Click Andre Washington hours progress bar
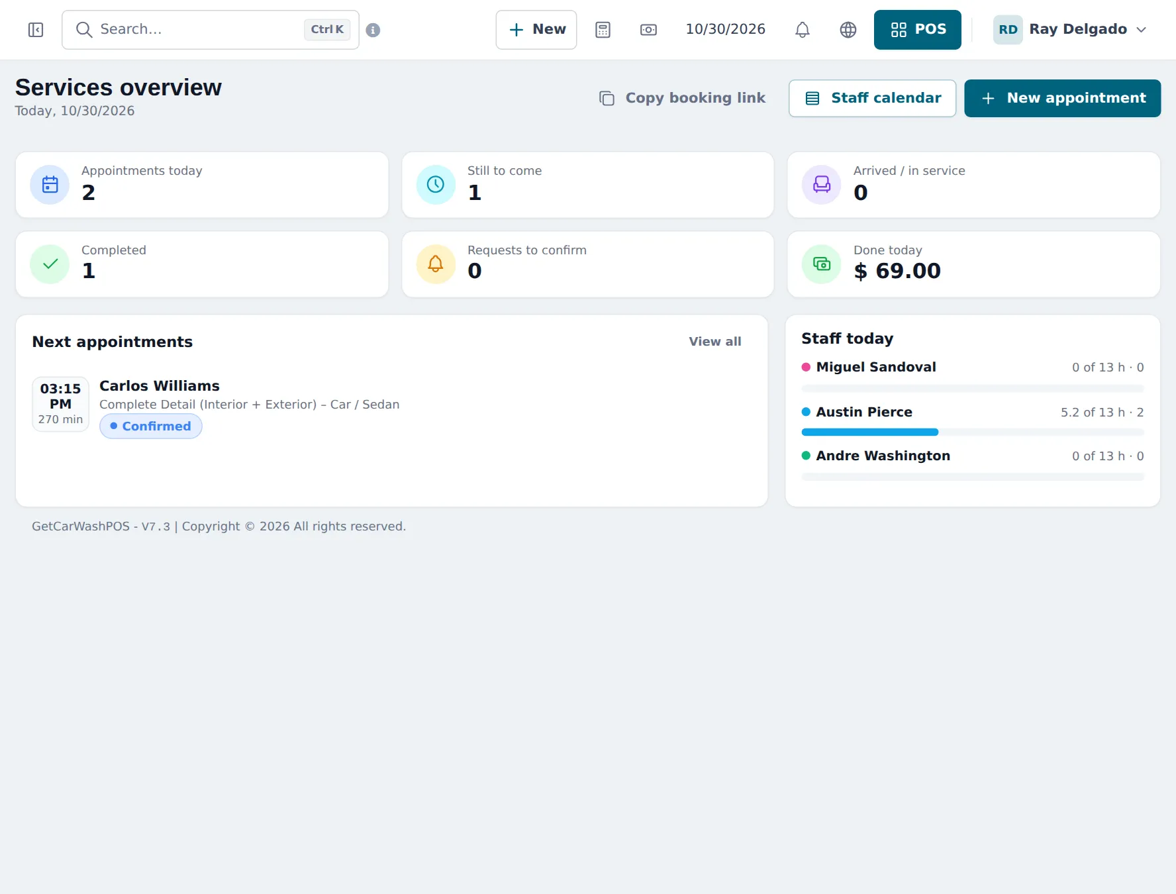The image size is (1176, 894). click(972, 477)
